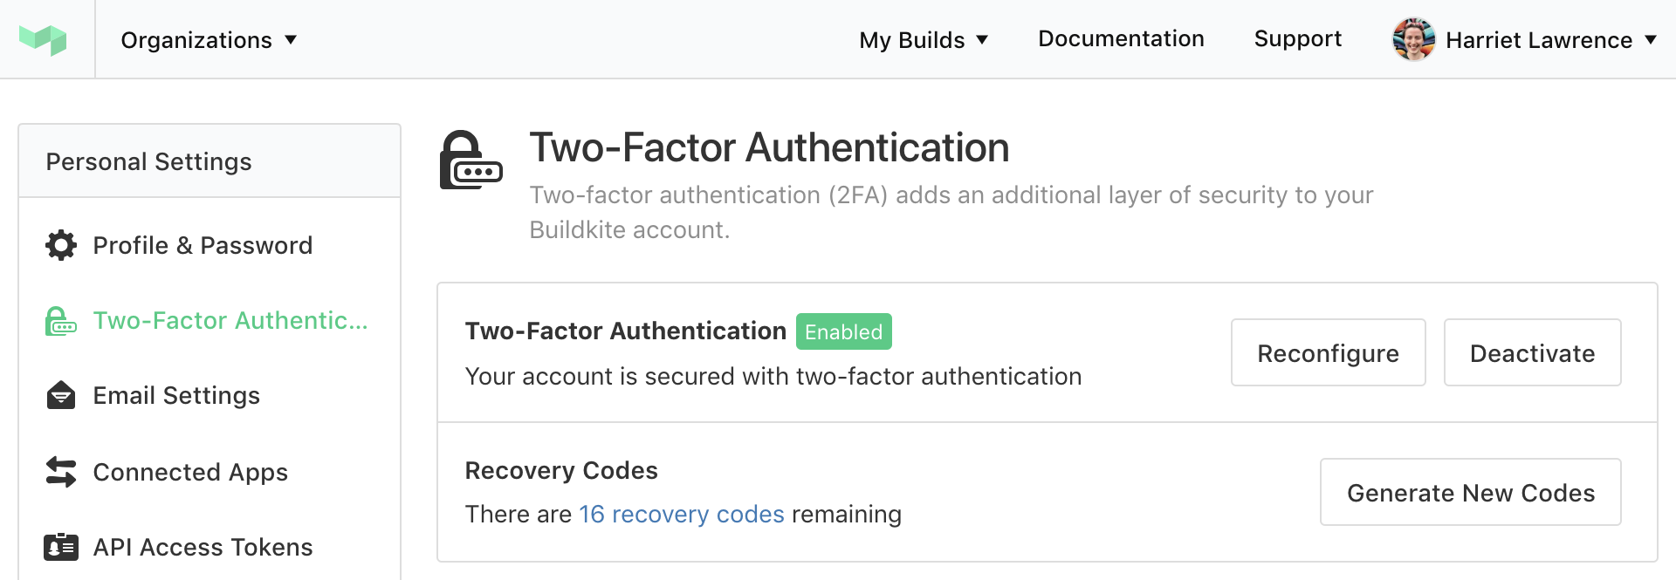Image resolution: width=1676 pixels, height=580 pixels.
Task: Open the account menu via Harriet Lawrence's chevron
Action: point(1651,39)
